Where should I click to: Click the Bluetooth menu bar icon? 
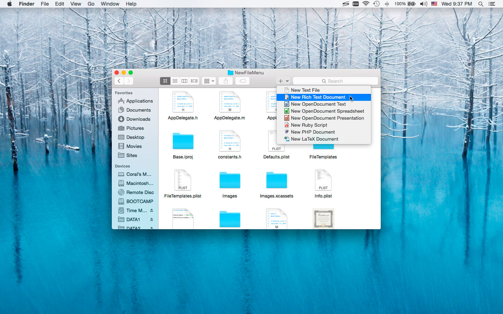click(x=387, y=4)
